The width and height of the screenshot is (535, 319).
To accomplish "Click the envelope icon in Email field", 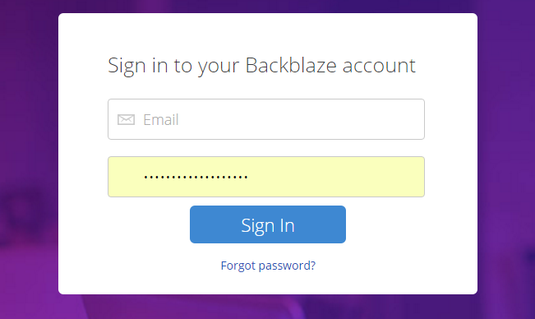I will tap(126, 120).
